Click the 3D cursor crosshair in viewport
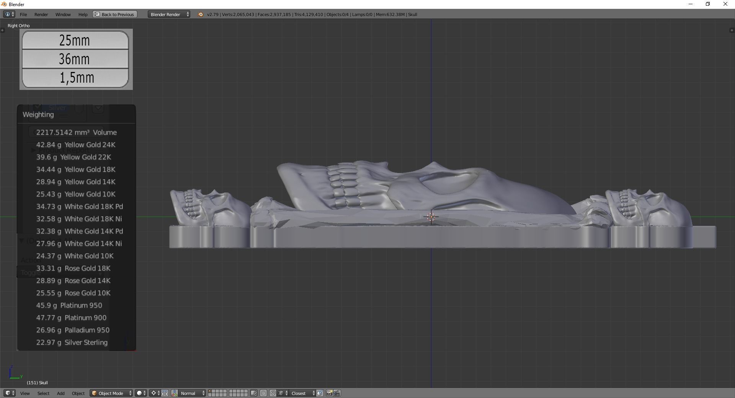This screenshot has width=735, height=398. pyautogui.click(x=431, y=217)
